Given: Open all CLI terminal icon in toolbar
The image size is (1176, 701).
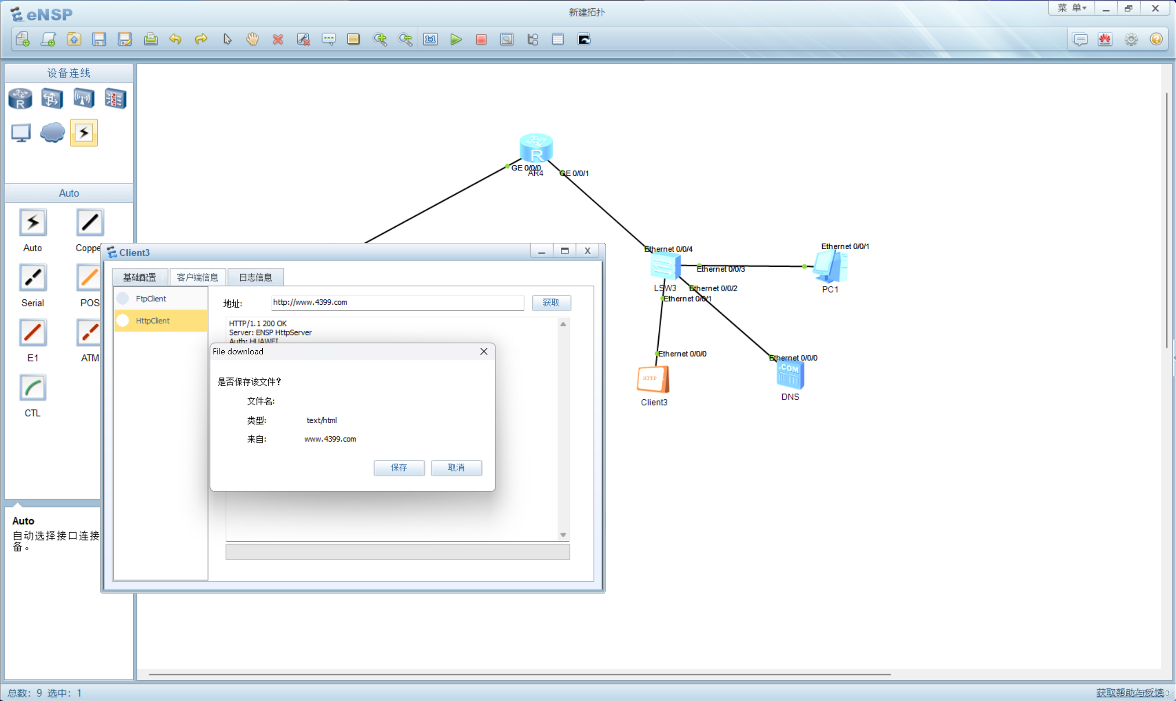Looking at the screenshot, I should (x=584, y=39).
